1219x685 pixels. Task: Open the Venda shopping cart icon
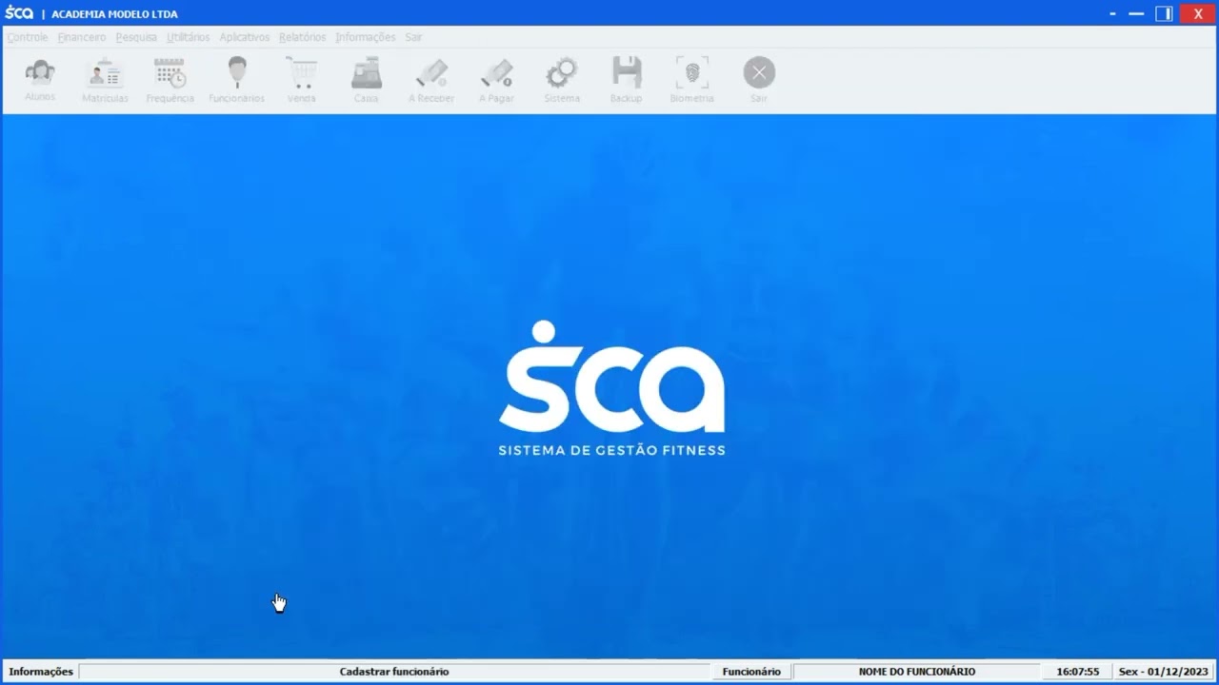coord(301,80)
